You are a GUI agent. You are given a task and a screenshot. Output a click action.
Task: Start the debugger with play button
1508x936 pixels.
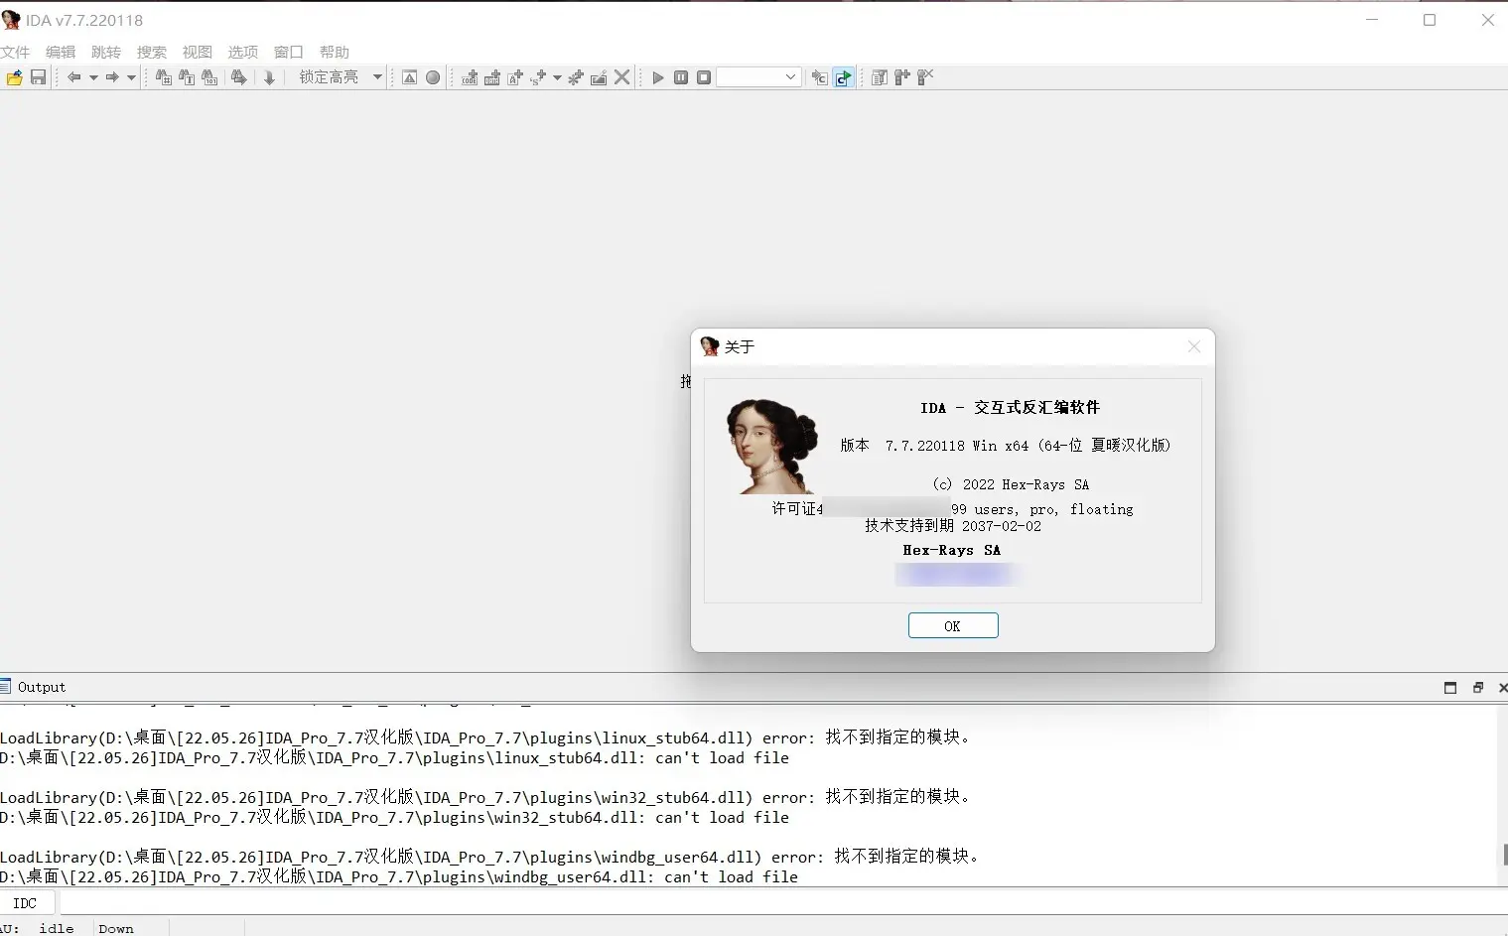click(x=658, y=77)
